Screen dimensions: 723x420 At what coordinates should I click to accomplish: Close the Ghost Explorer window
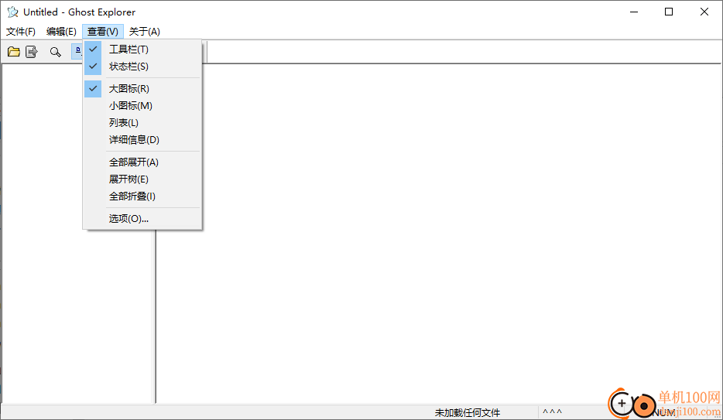pyautogui.click(x=704, y=12)
